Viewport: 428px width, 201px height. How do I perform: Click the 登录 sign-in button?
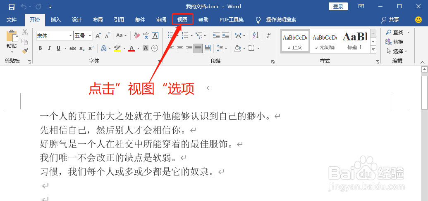(x=338, y=7)
